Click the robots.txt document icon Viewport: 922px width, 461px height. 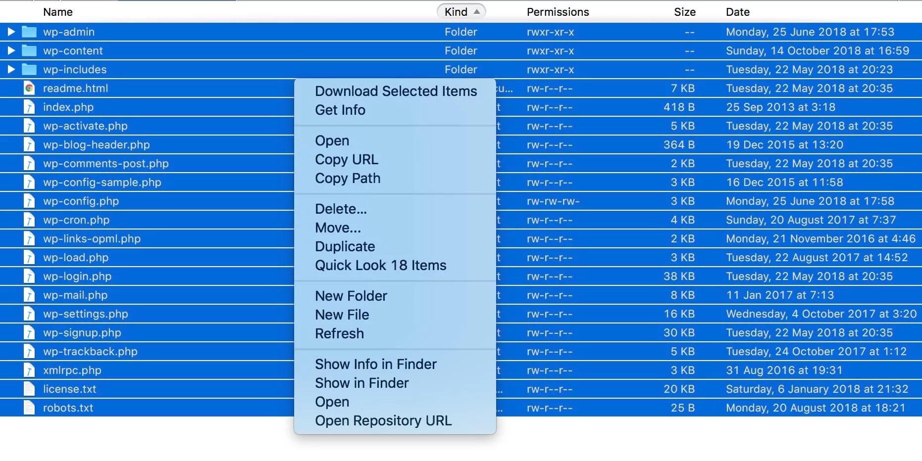pyautogui.click(x=29, y=408)
